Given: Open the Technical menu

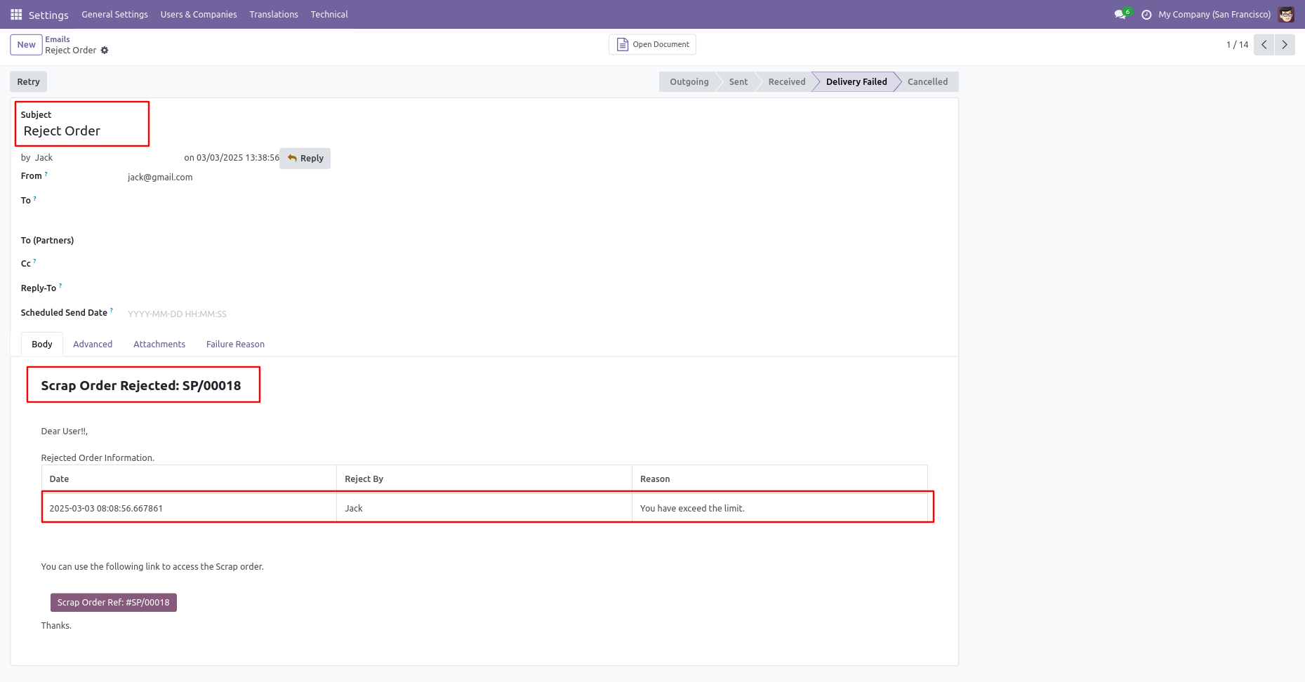Looking at the screenshot, I should 329,15.
